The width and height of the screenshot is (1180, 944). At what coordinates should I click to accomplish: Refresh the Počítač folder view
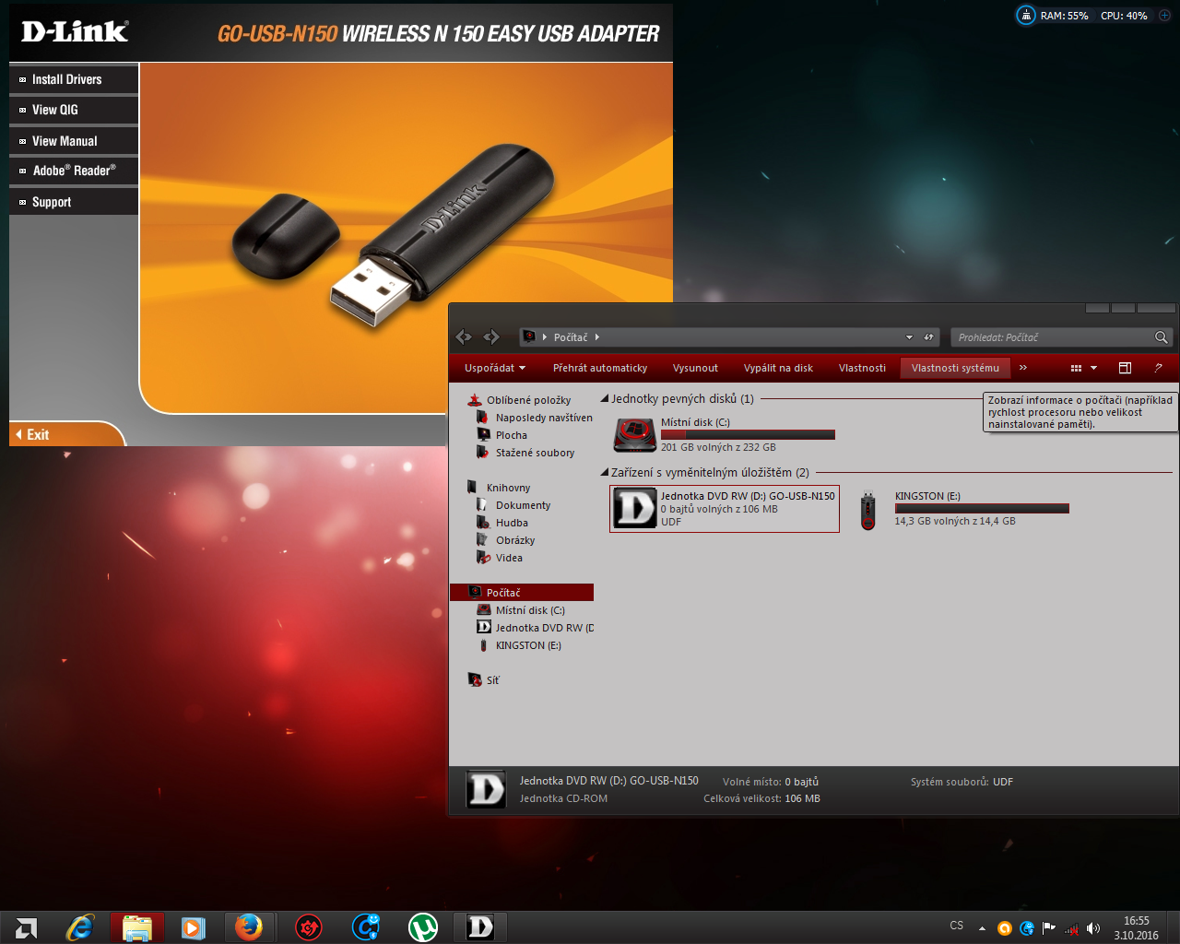(929, 337)
